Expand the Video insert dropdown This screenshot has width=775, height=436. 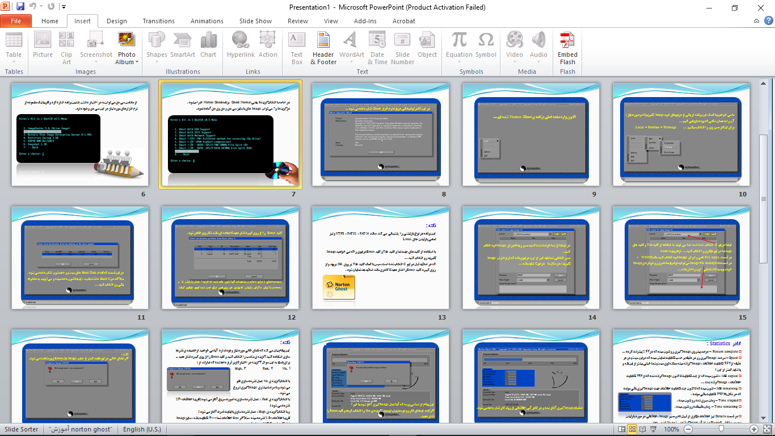[515, 61]
